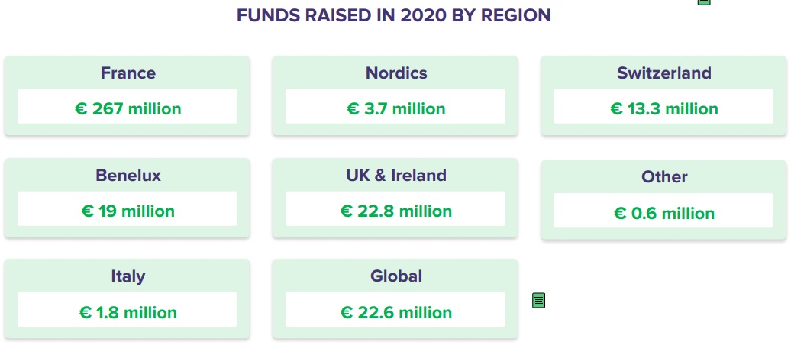Viewport: 791px width, 358px height.
Task: Open the green annotation icon at top right
Action: [704, 2]
